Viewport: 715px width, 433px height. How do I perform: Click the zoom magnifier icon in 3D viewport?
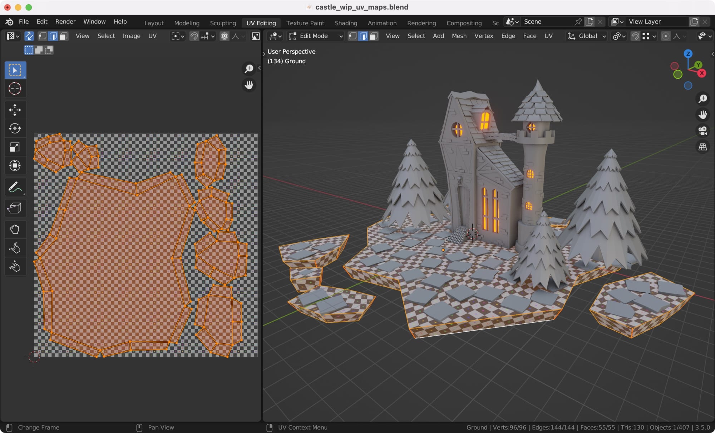pyautogui.click(x=702, y=99)
